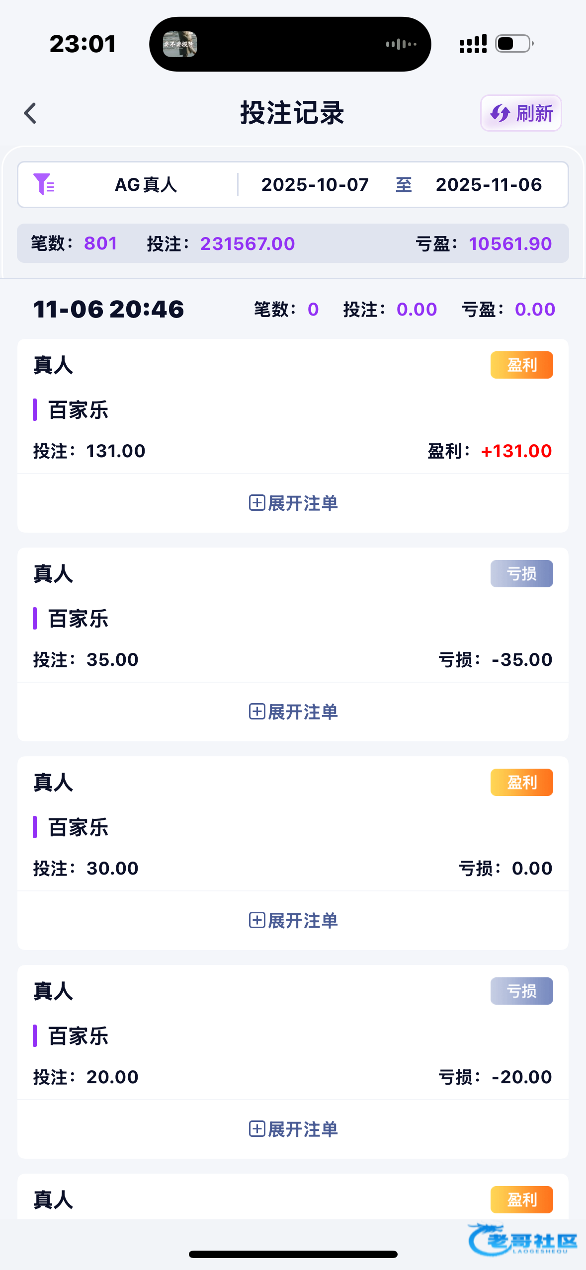The image size is (586, 1270).
Task: Tap the refresh button (刷新)
Action: (x=521, y=113)
